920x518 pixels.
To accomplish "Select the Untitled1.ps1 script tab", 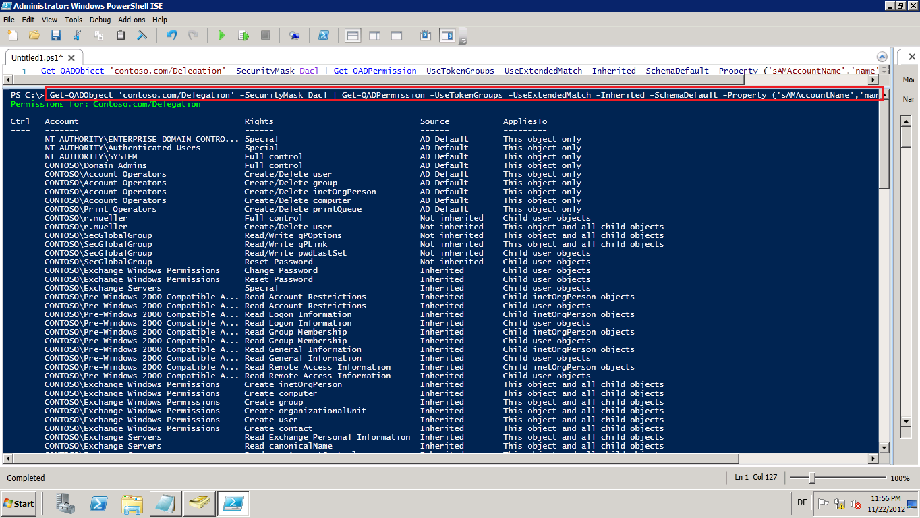I will pyautogui.click(x=44, y=57).
